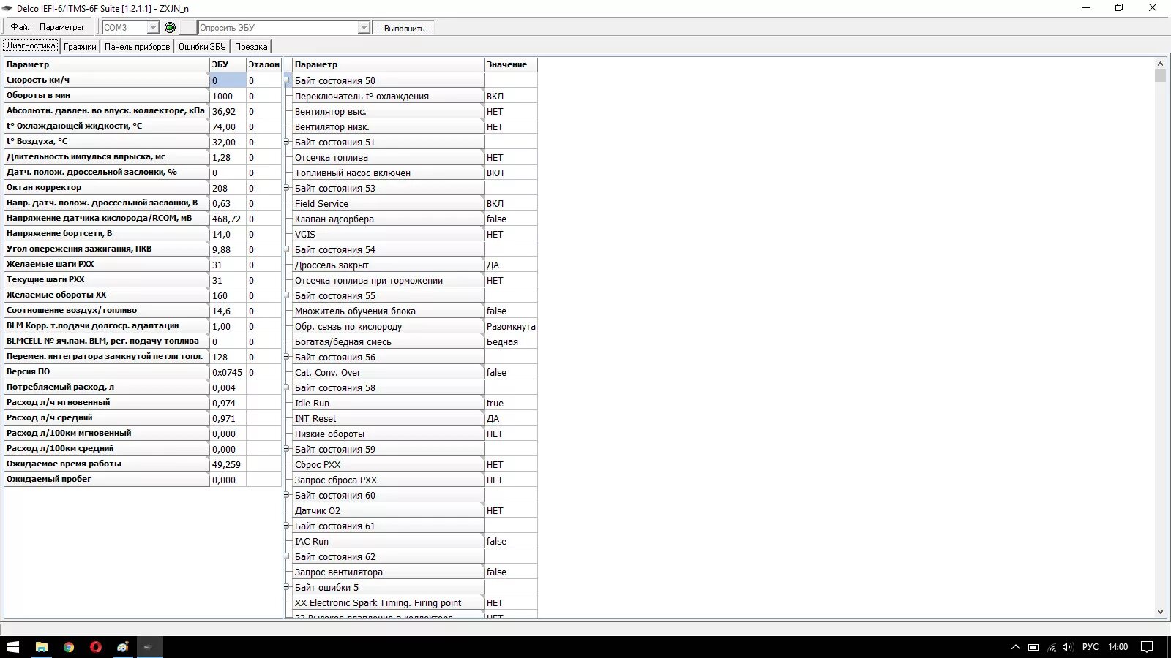Screen dimensions: 1171x658
Task: Switch to the Поездка tab
Action: tap(251, 46)
